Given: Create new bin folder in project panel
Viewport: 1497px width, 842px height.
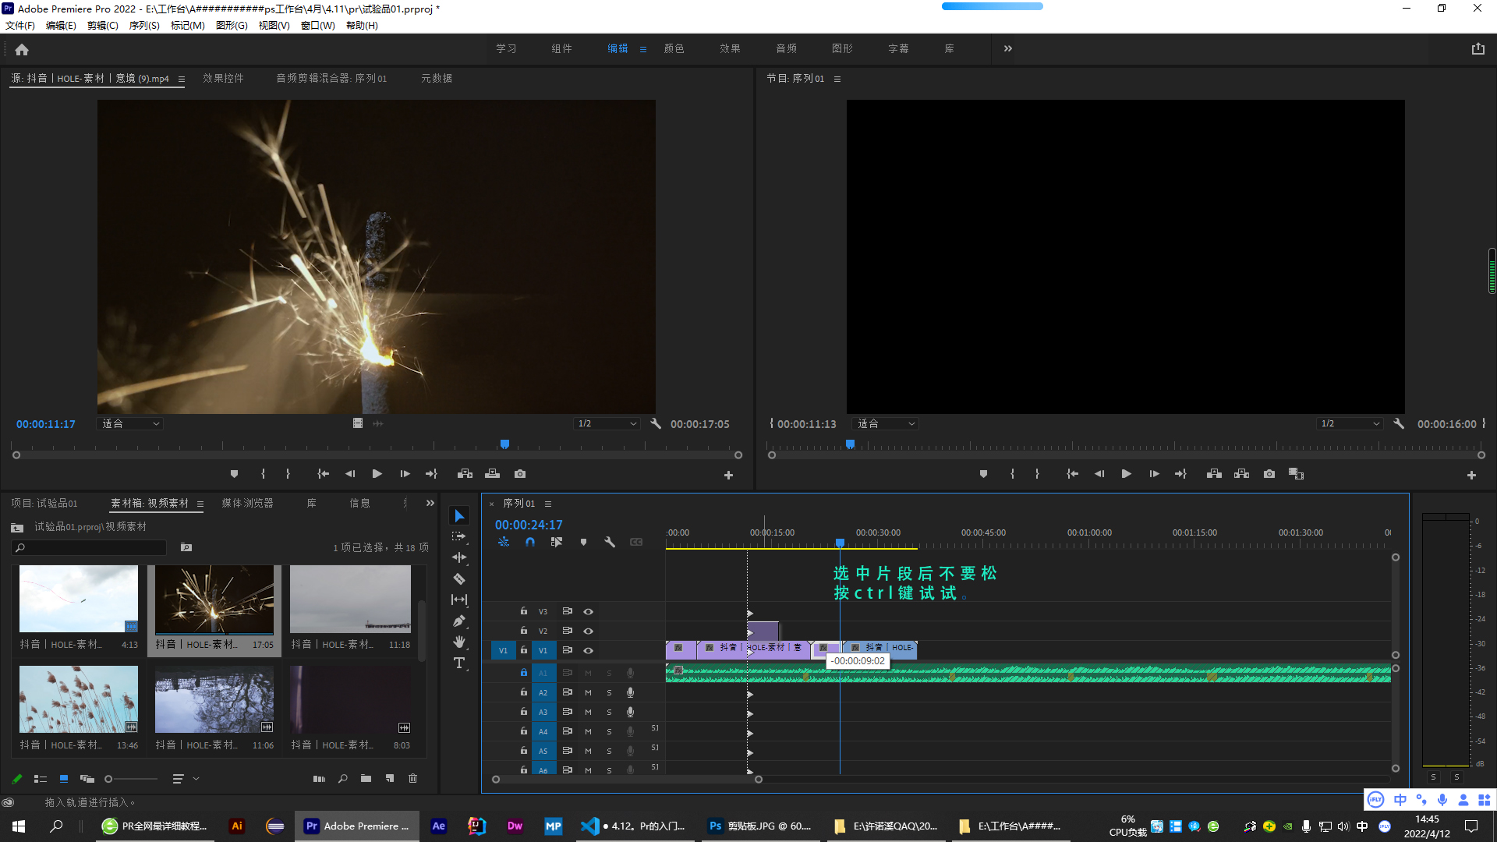Looking at the screenshot, I should [366, 778].
